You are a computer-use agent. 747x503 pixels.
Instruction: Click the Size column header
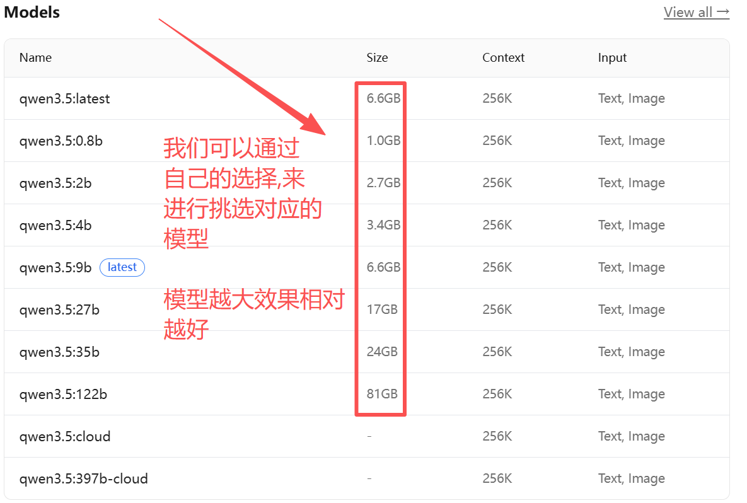[378, 57]
